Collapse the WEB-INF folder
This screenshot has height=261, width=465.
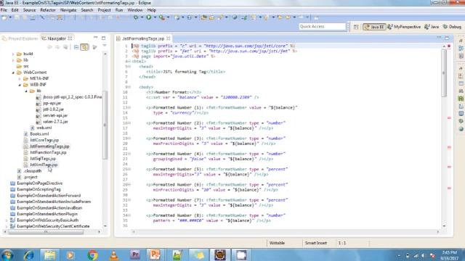tap(20, 85)
